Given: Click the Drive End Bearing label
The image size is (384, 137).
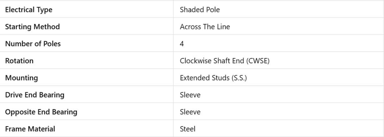Looking at the screenshot, I should tap(35, 95).
